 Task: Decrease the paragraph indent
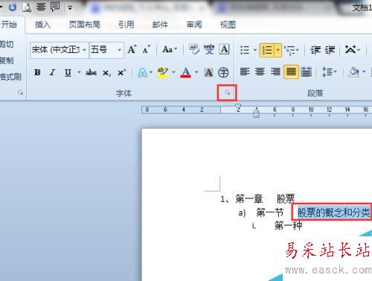click(x=315, y=50)
